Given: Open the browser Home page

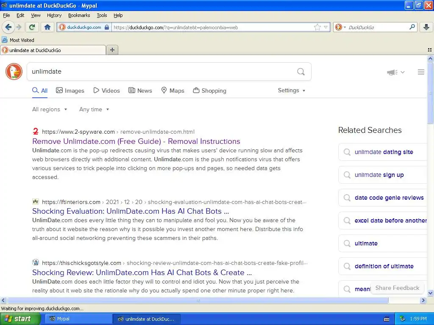Looking at the screenshot, I should coord(47,27).
